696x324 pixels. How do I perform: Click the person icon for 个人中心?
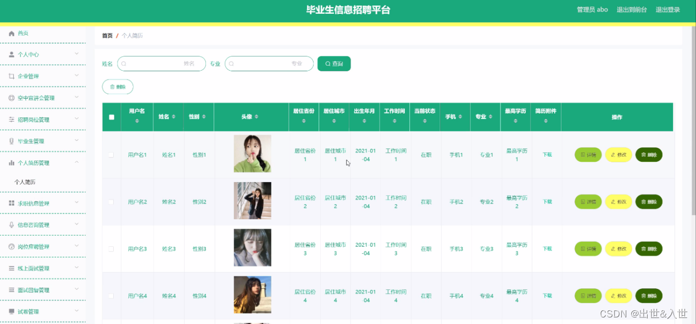pos(12,54)
